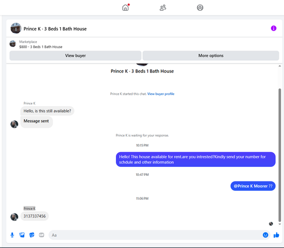The height and width of the screenshot is (248, 284).
Task: Open the Home icon in the top navigation
Action: 126,7
